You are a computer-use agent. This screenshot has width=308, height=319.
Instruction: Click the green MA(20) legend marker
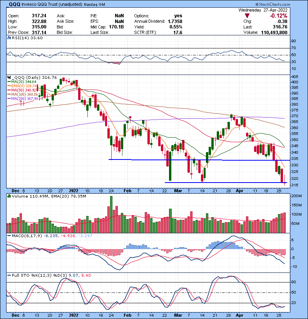8,81
